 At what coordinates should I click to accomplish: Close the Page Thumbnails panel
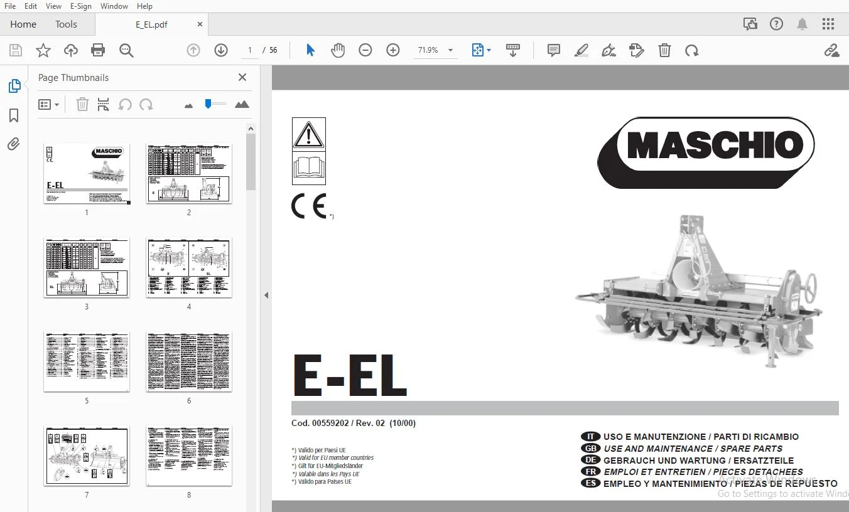(242, 77)
